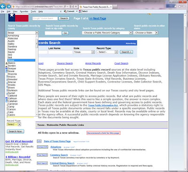The height and width of the screenshot is (172, 188).
Task: Choose Armstrong in the county list
Action: tap(21, 36)
